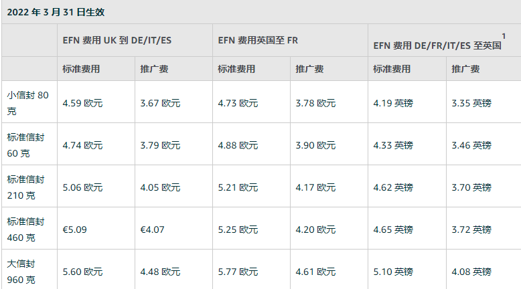The height and width of the screenshot is (289, 521).
Task: Select the EFN 费用 UK 到 DE/IT/ES header
Action: pyautogui.click(x=117, y=40)
